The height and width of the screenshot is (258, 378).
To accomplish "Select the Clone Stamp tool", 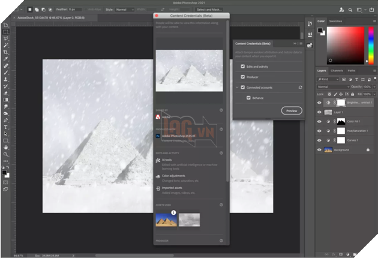I will pos(6,79).
